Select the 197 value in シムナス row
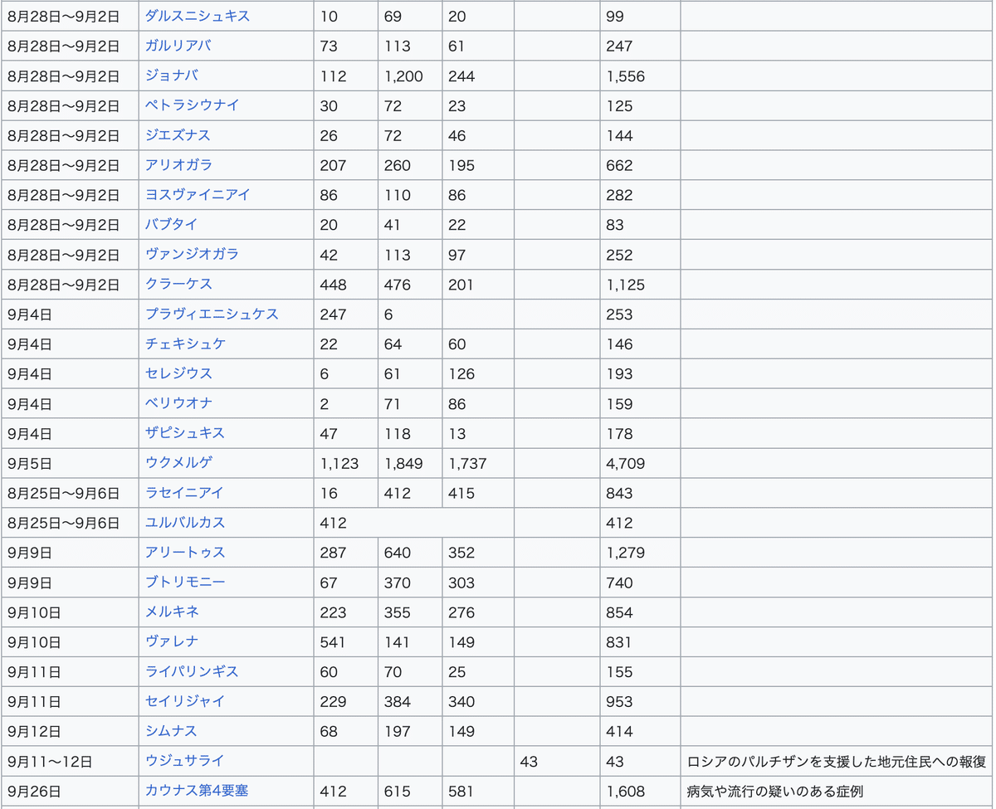Viewport: 996px width, 809px height. [397, 733]
